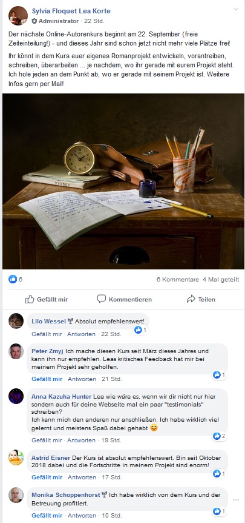
Task: Click the Teilen share arrow button
Action: 201,299
